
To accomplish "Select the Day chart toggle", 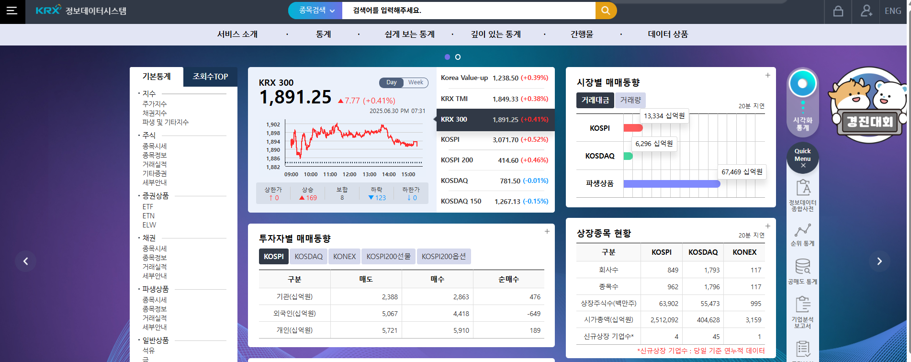I will [392, 82].
